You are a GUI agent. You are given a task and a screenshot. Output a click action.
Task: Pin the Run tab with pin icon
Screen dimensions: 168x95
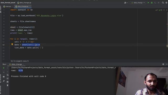[x=4, y=81]
